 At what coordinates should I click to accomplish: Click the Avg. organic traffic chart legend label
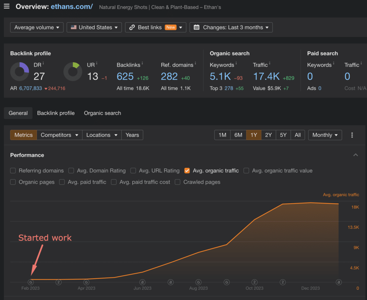[x=341, y=195]
